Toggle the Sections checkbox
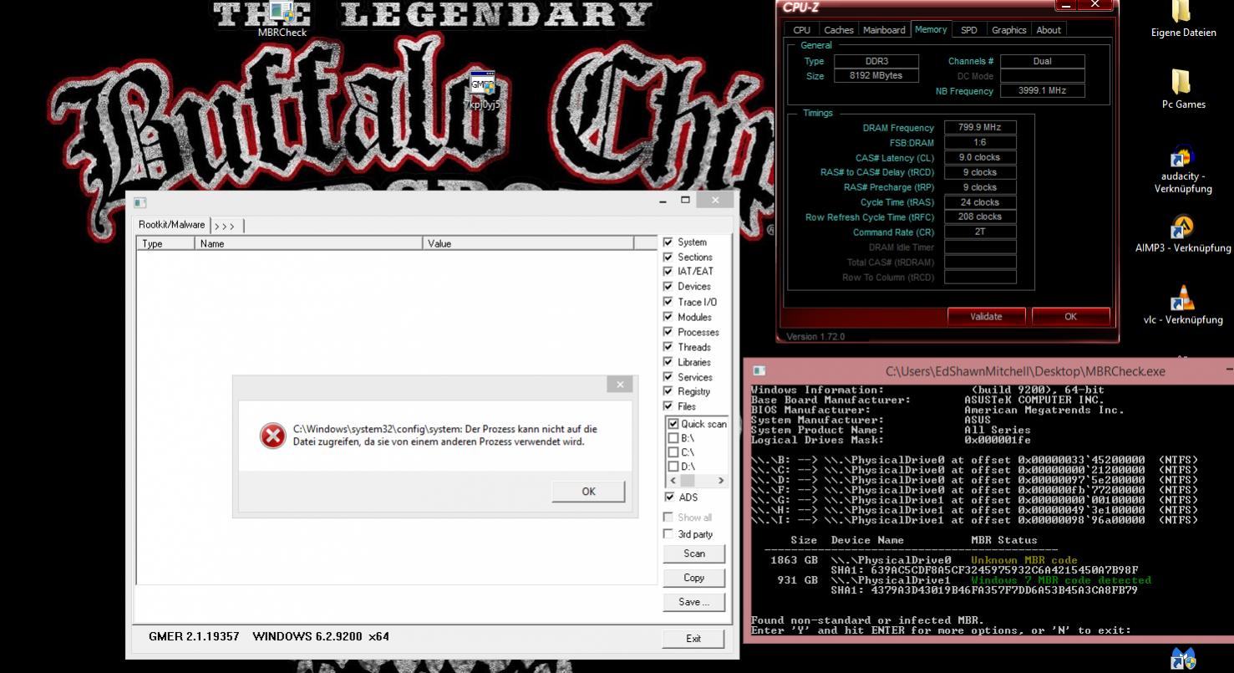 [x=668, y=257]
